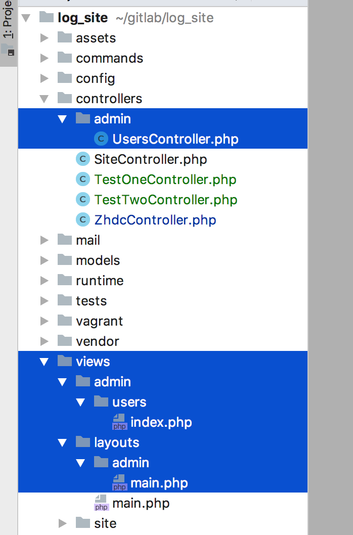Click the UsersController.php class icon

(101, 139)
